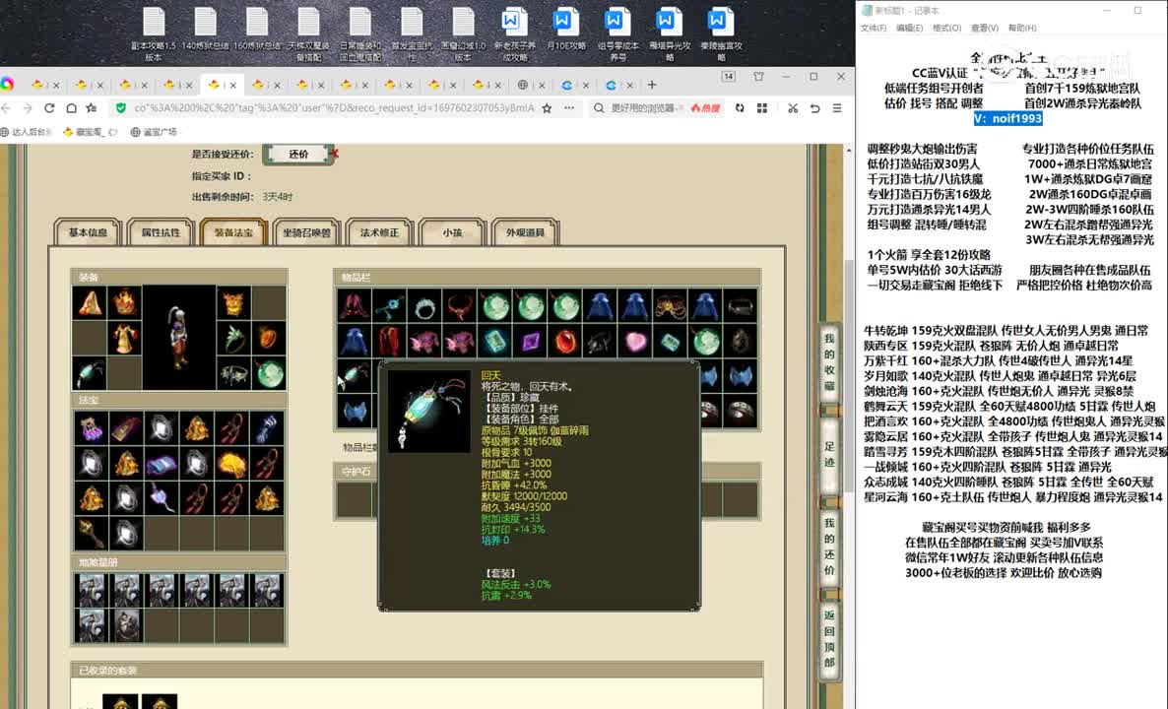1168x709 pixels.
Task: Open the 鉴宝广场 bookmark
Action: pos(154,132)
